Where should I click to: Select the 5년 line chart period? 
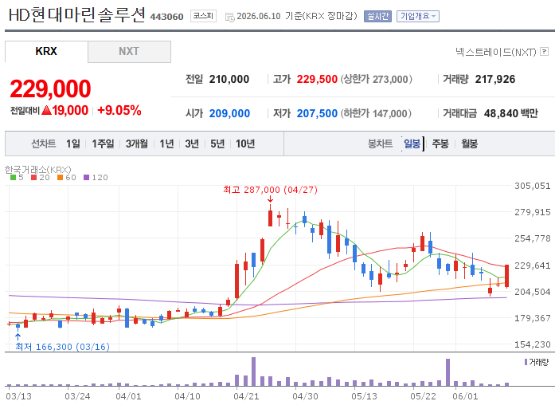(x=217, y=144)
